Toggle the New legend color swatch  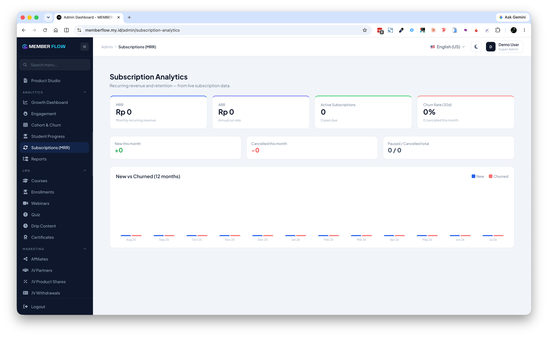tap(473, 176)
